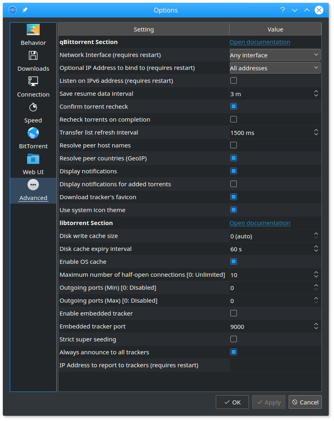Increase the Save resume data interval
This screenshot has height=421, width=334.
316,91
